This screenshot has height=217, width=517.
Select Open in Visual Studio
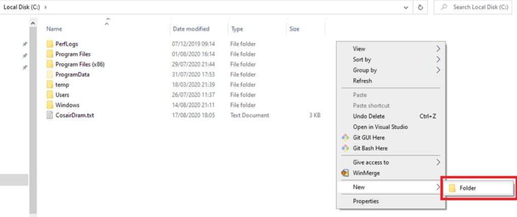pyautogui.click(x=391, y=127)
